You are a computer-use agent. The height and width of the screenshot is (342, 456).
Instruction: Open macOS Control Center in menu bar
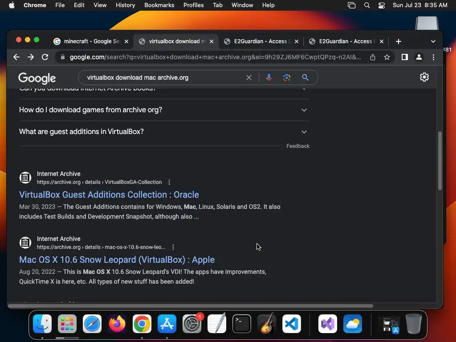(382, 5)
